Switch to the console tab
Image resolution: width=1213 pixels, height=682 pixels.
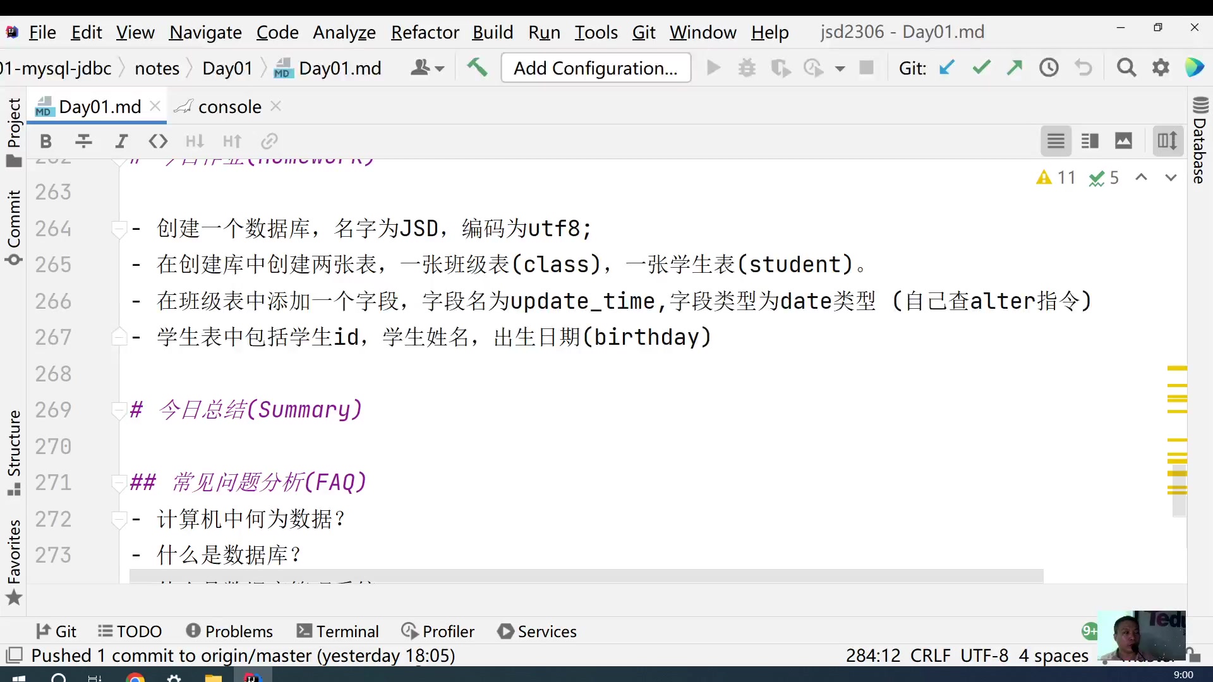point(229,107)
